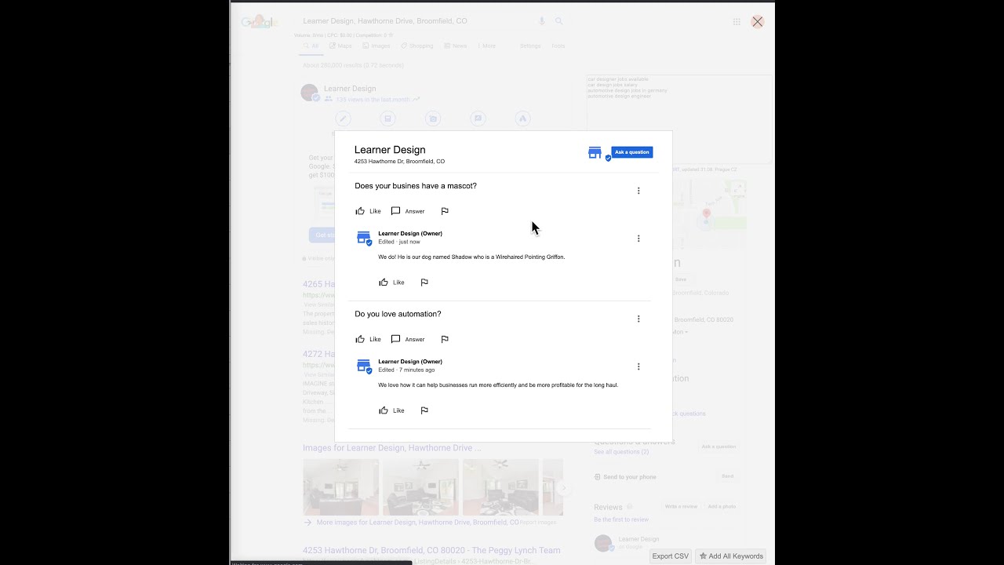1004x565 pixels.
Task: Open search Tools
Action: click(x=558, y=46)
